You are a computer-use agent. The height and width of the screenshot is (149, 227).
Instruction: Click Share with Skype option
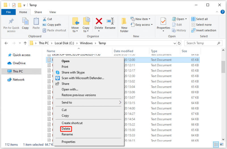[73, 72]
